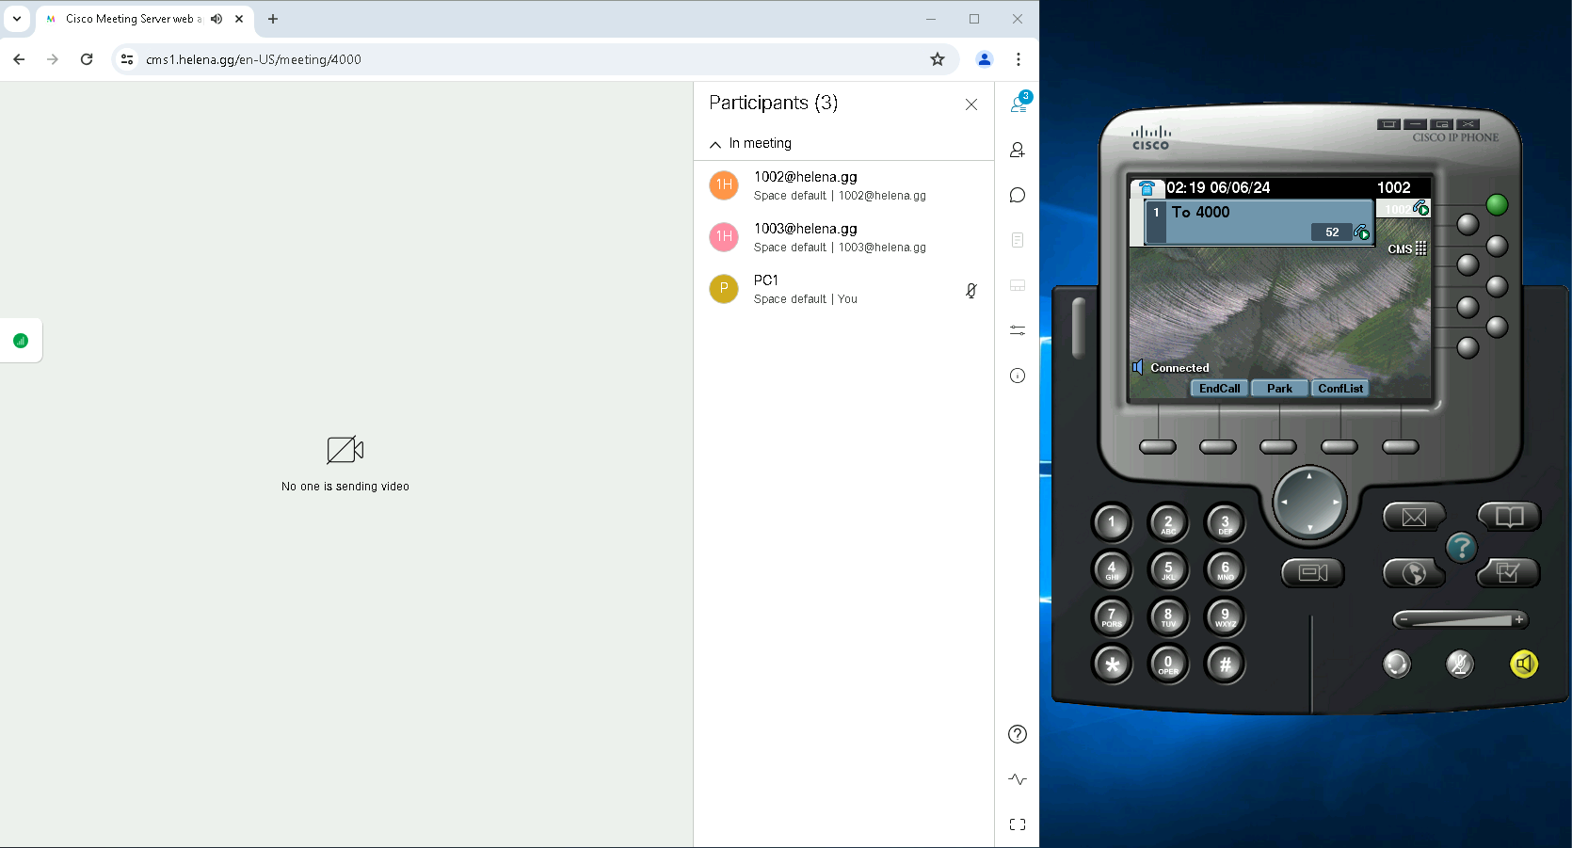Toggle the phone headset button
Screen dimensions: 1572x848
coord(1396,664)
